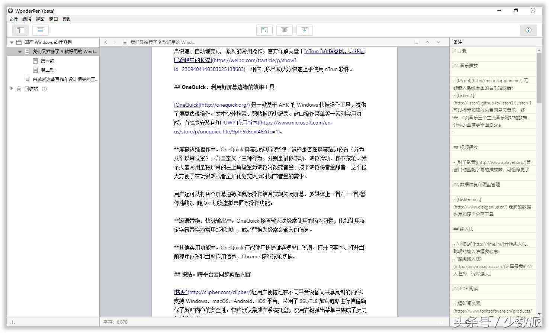Click the preview eye toolbar icon

tap(285, 30)
